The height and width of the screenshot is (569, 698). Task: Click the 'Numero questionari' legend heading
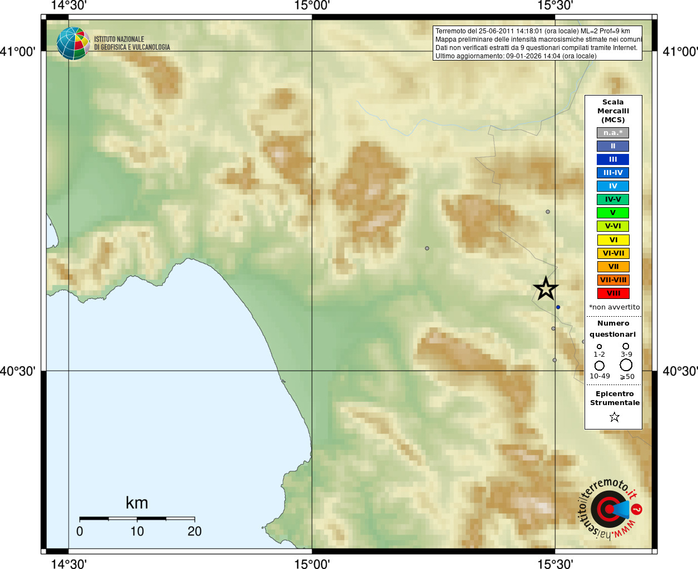point(613,329)
